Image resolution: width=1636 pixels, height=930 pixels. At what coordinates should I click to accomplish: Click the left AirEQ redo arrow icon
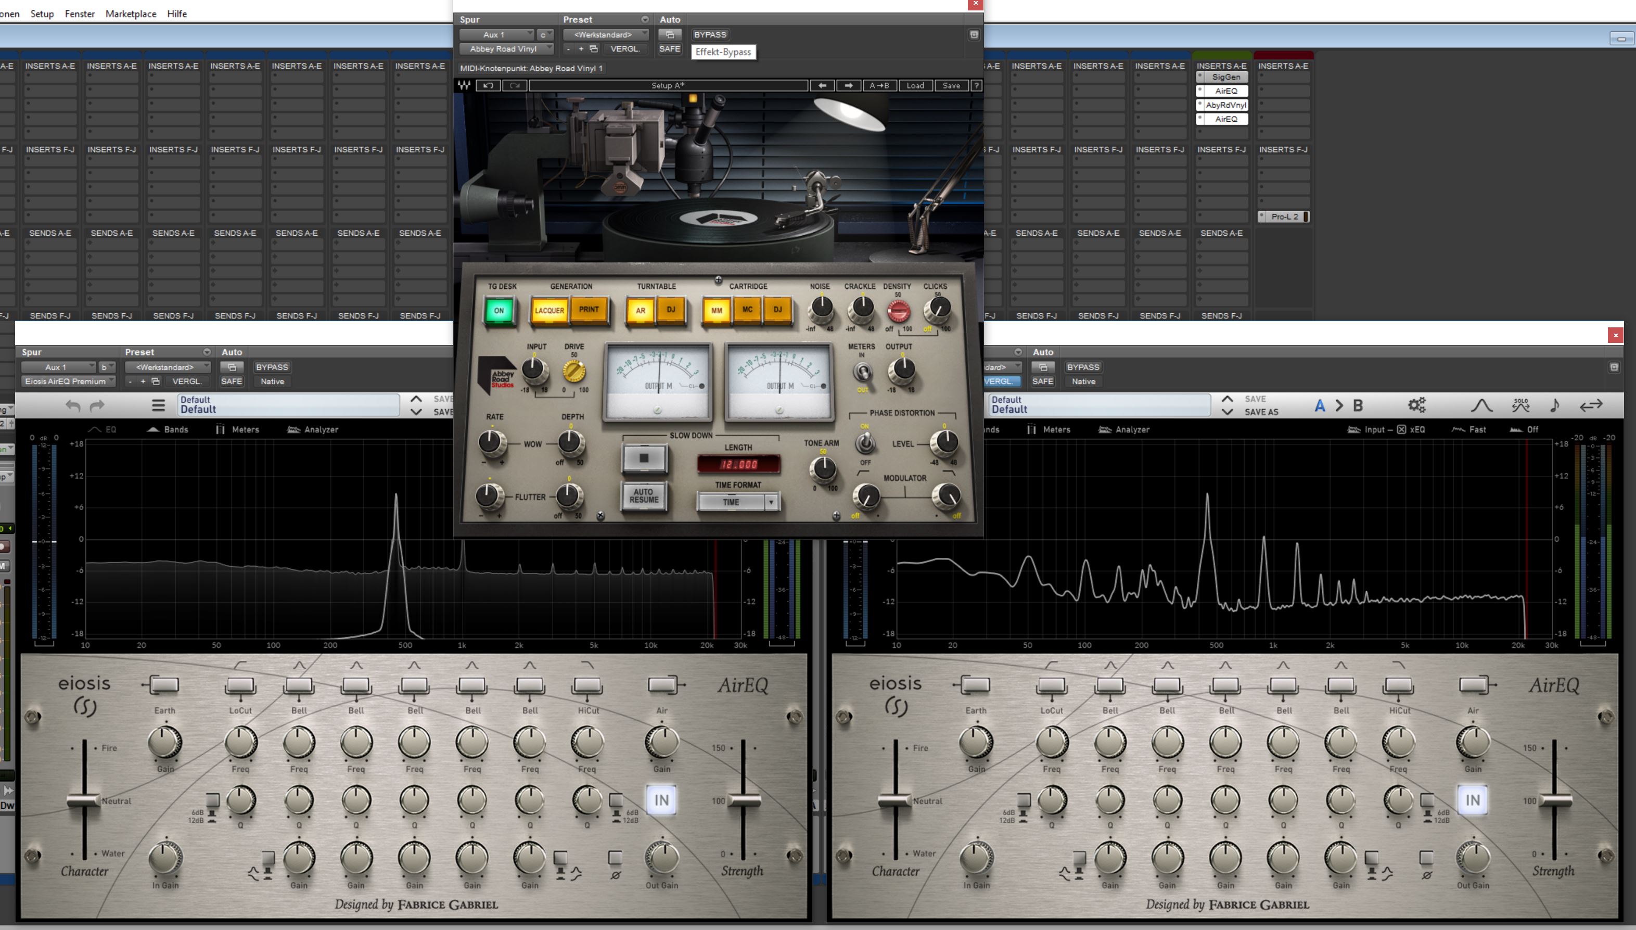click(97, 405)
